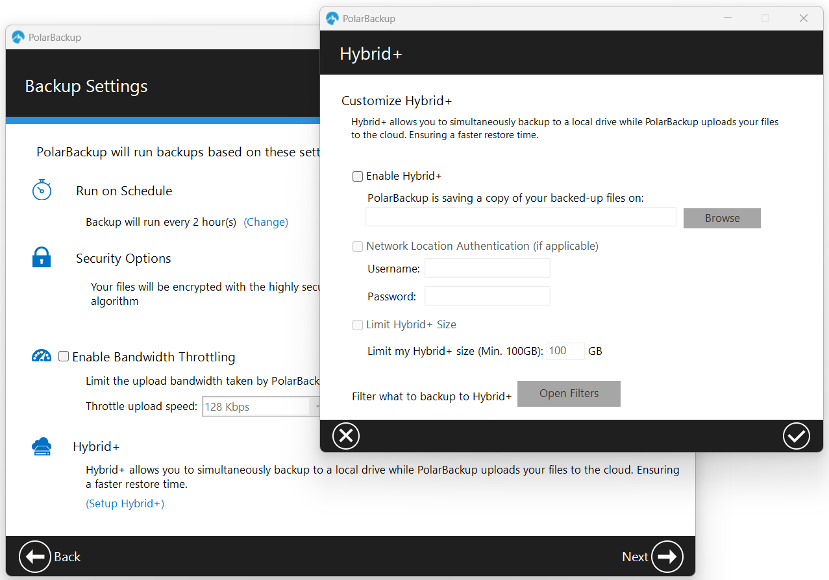Click the Security Options padlock icon

point(42,257)
